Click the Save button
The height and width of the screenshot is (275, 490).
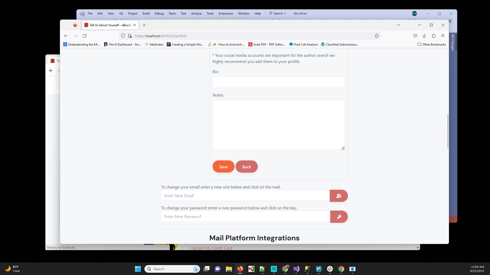coord(223,167)
